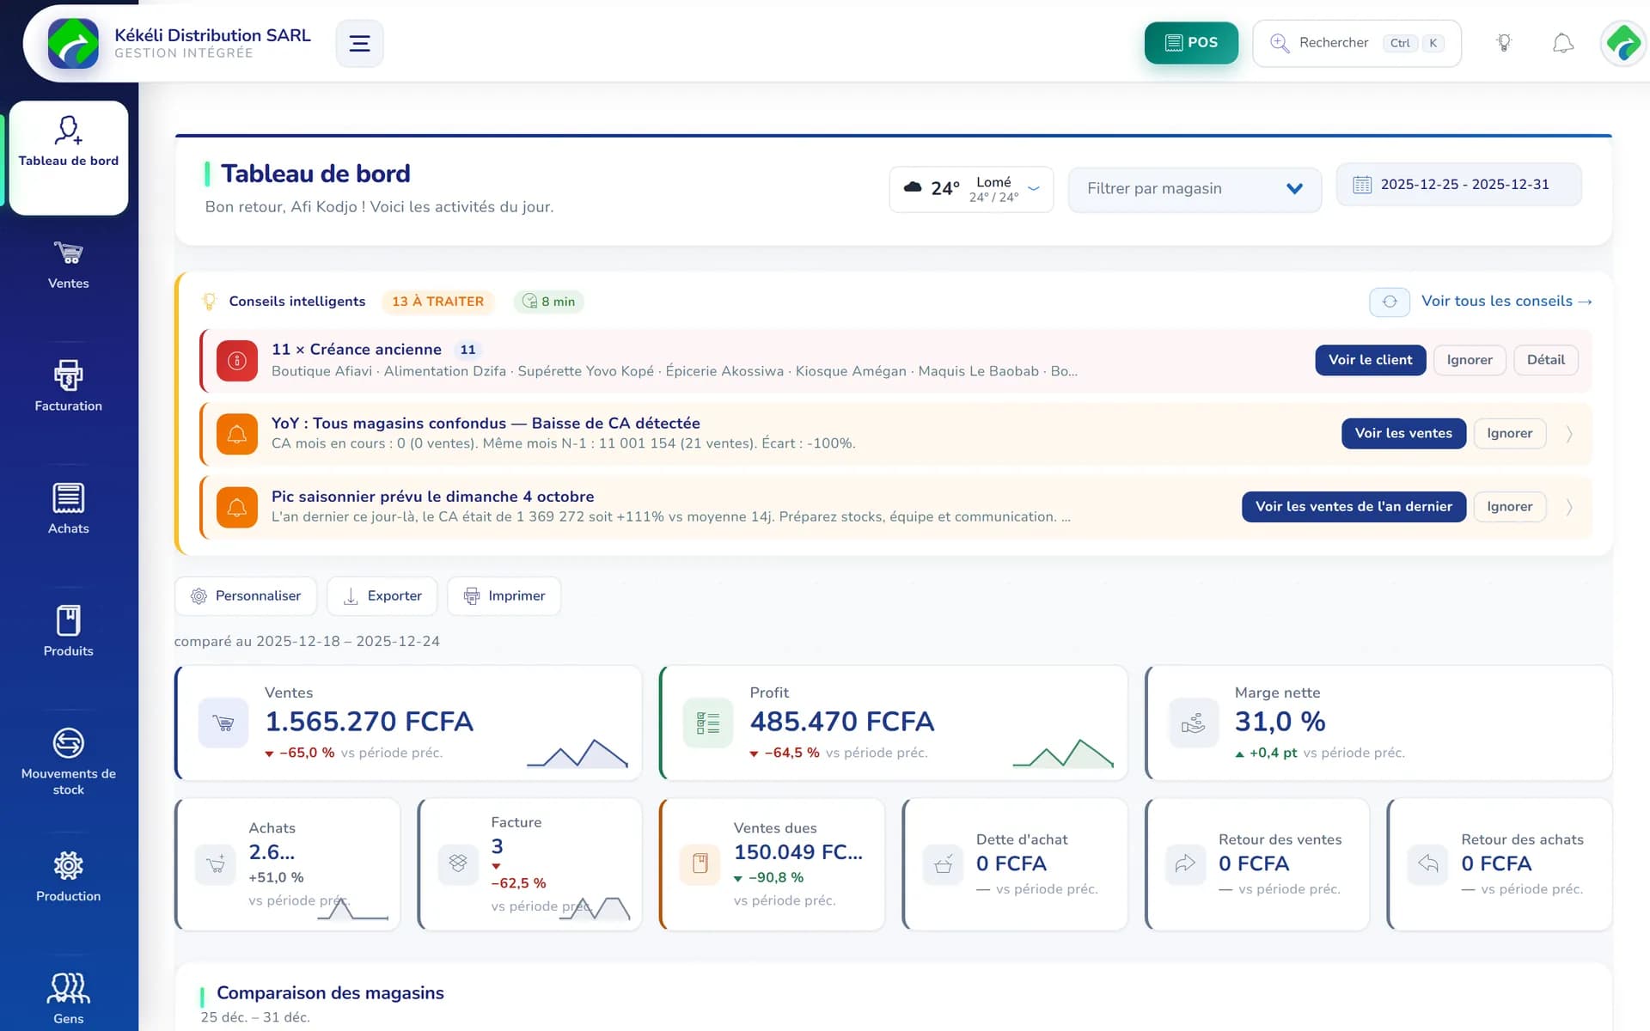Expand the YoY alert chevron

(1569, 434)
